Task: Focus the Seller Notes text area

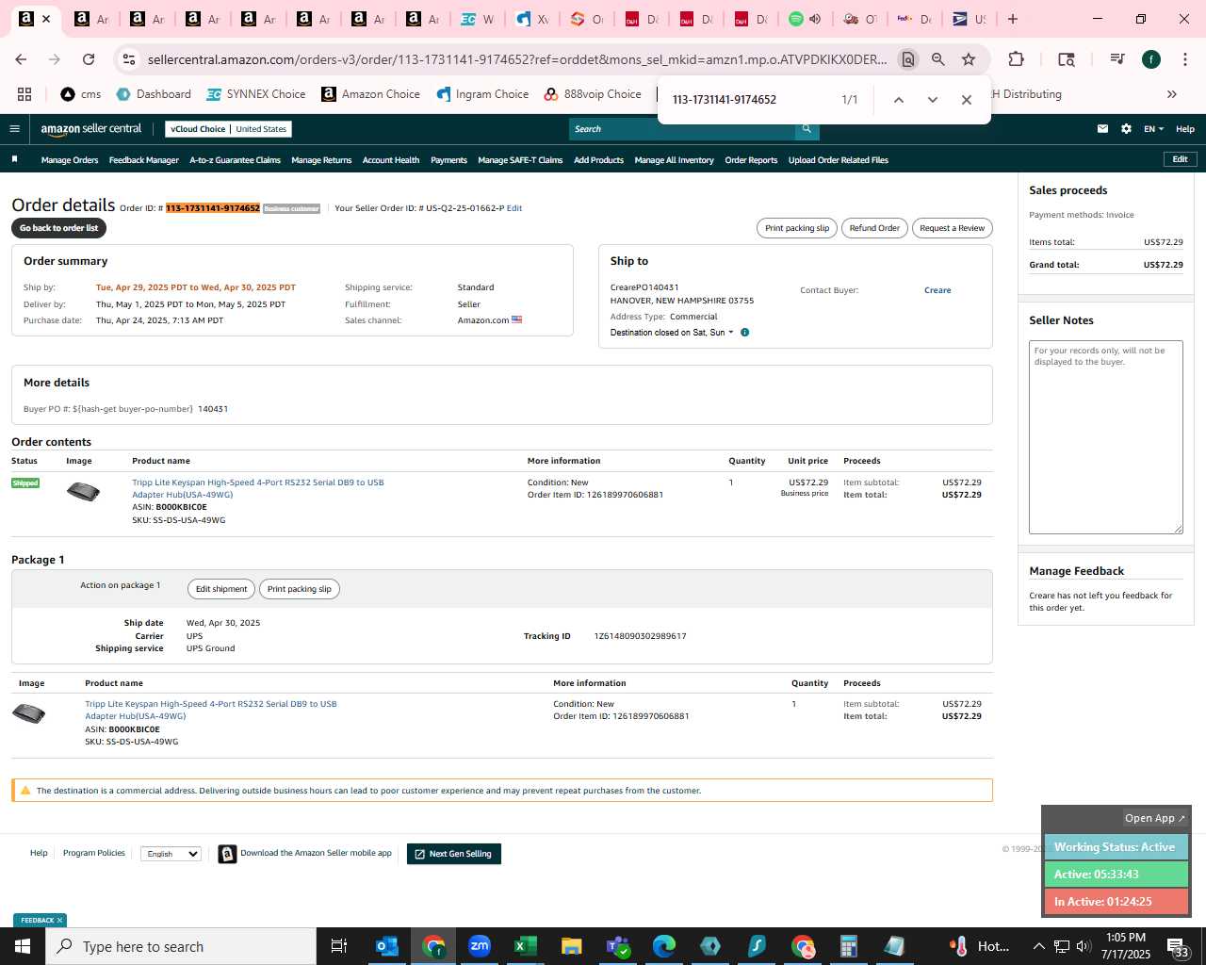Action: [1105, 437]
